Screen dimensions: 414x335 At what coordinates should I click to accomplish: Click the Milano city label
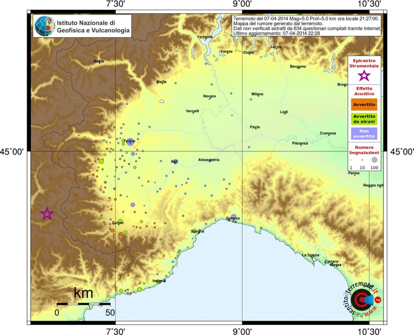coord(257,94)
